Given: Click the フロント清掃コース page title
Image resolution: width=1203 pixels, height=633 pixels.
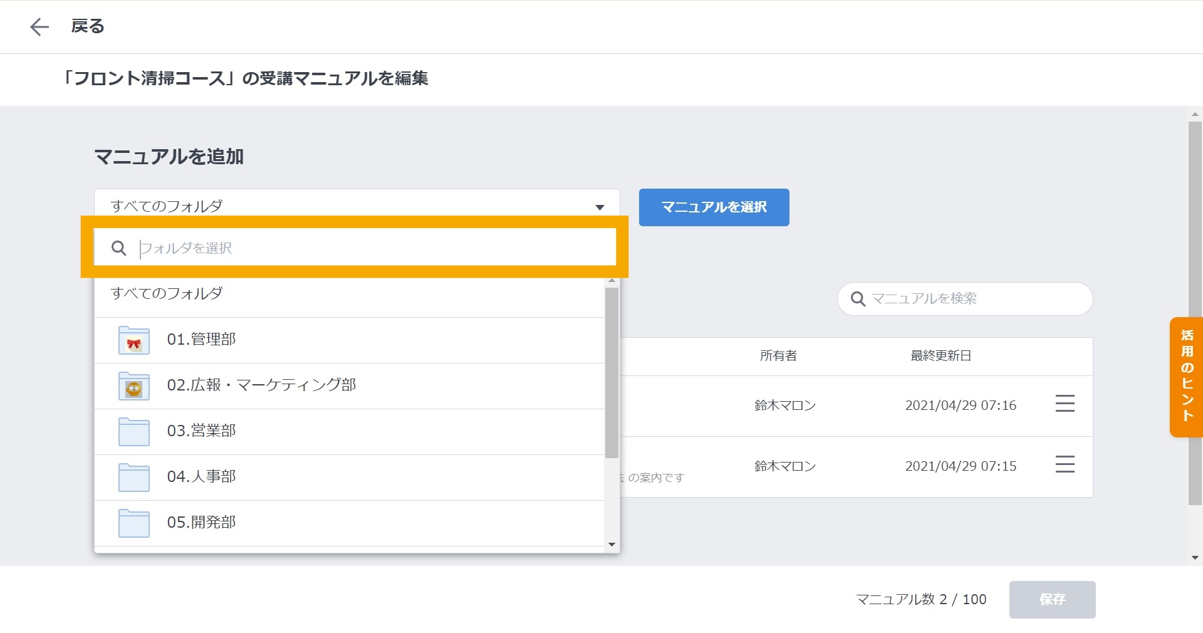Looking at the screenshot, I should click(x=244, y=78).
